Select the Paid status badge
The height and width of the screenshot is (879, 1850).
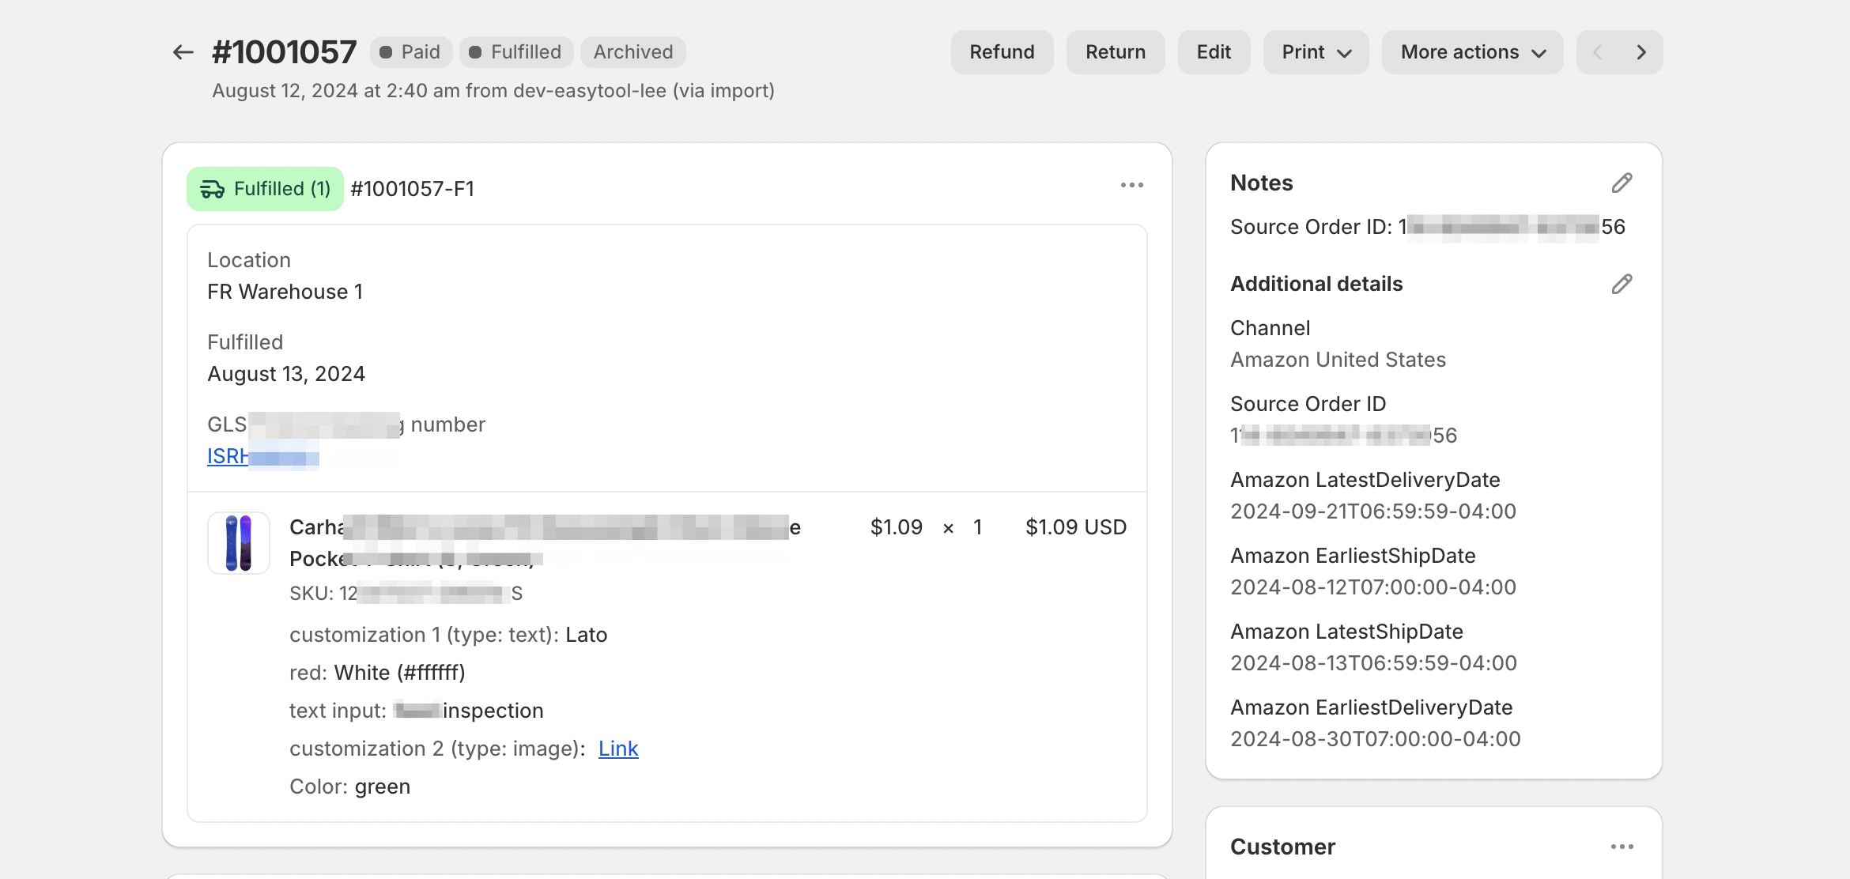(410, 51)
